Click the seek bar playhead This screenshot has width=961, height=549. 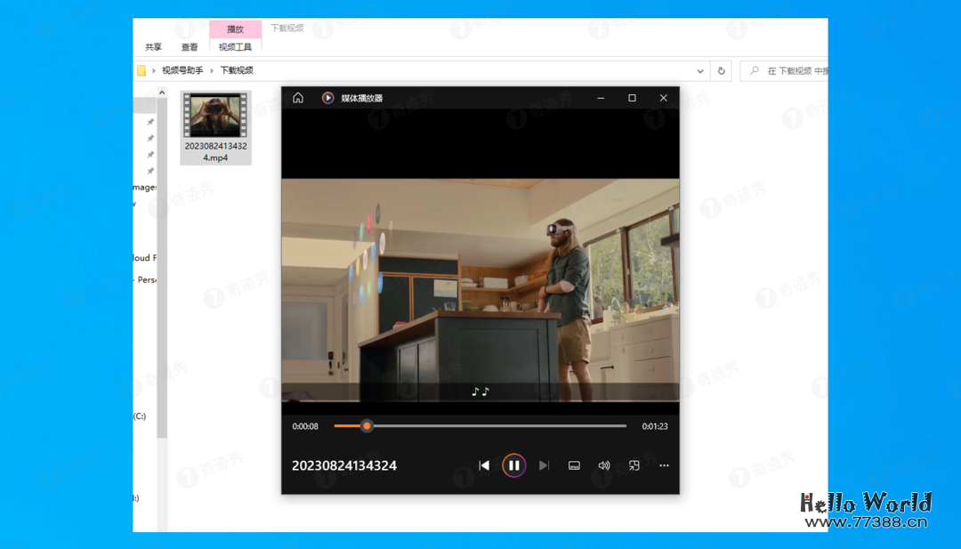click(x=367, y=426)
